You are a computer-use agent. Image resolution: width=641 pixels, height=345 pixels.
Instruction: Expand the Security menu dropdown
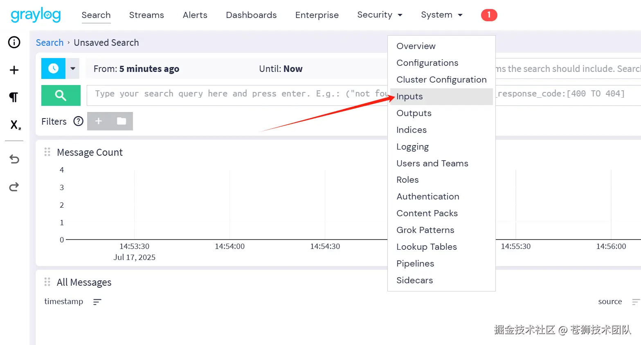pyautogui.click(x=380, y=15)
